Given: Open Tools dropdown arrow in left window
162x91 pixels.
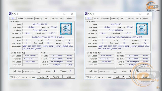Looking at the screenshot, I should (48, 77).
